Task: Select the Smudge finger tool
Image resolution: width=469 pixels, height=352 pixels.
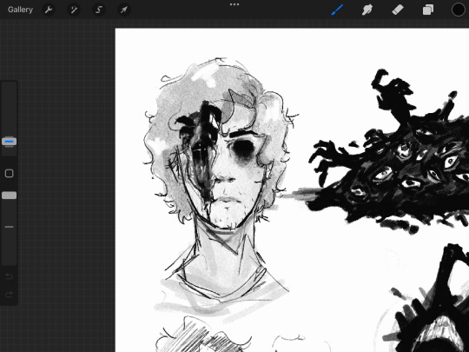Action: [x=367, y=10]
